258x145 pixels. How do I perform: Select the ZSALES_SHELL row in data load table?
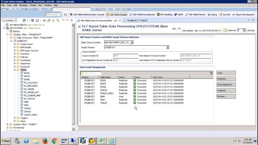[x=147, y=93]
